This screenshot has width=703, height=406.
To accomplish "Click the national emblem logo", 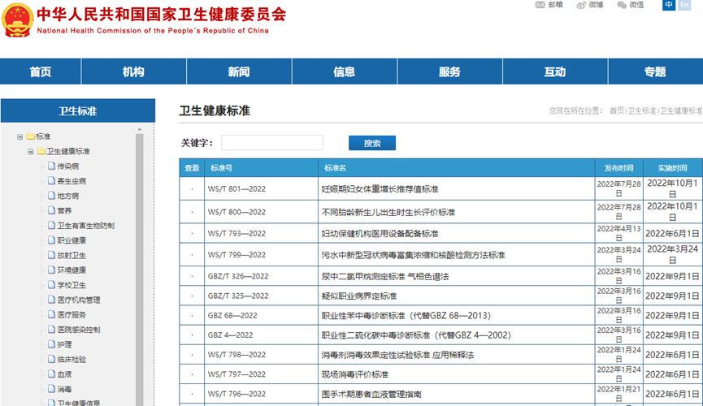I will pos(18,20).
